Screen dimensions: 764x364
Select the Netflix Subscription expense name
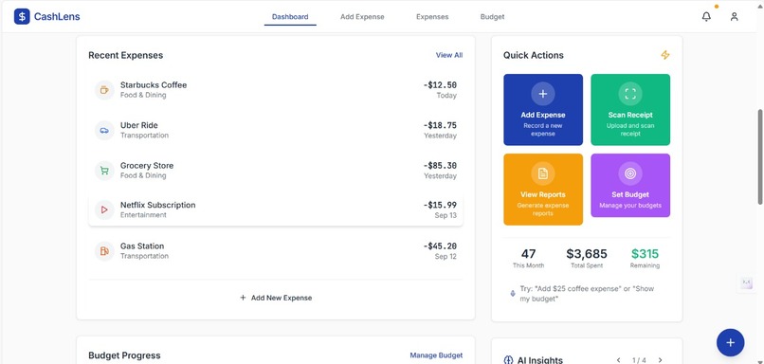point(158,205)
